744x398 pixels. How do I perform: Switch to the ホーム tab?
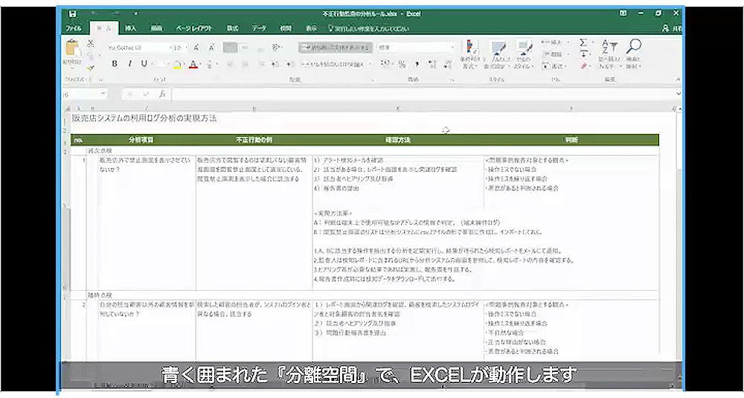103,28
